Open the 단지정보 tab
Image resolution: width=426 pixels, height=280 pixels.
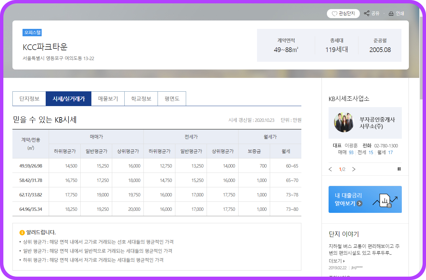pyautogui.click(x=29, y=99)
